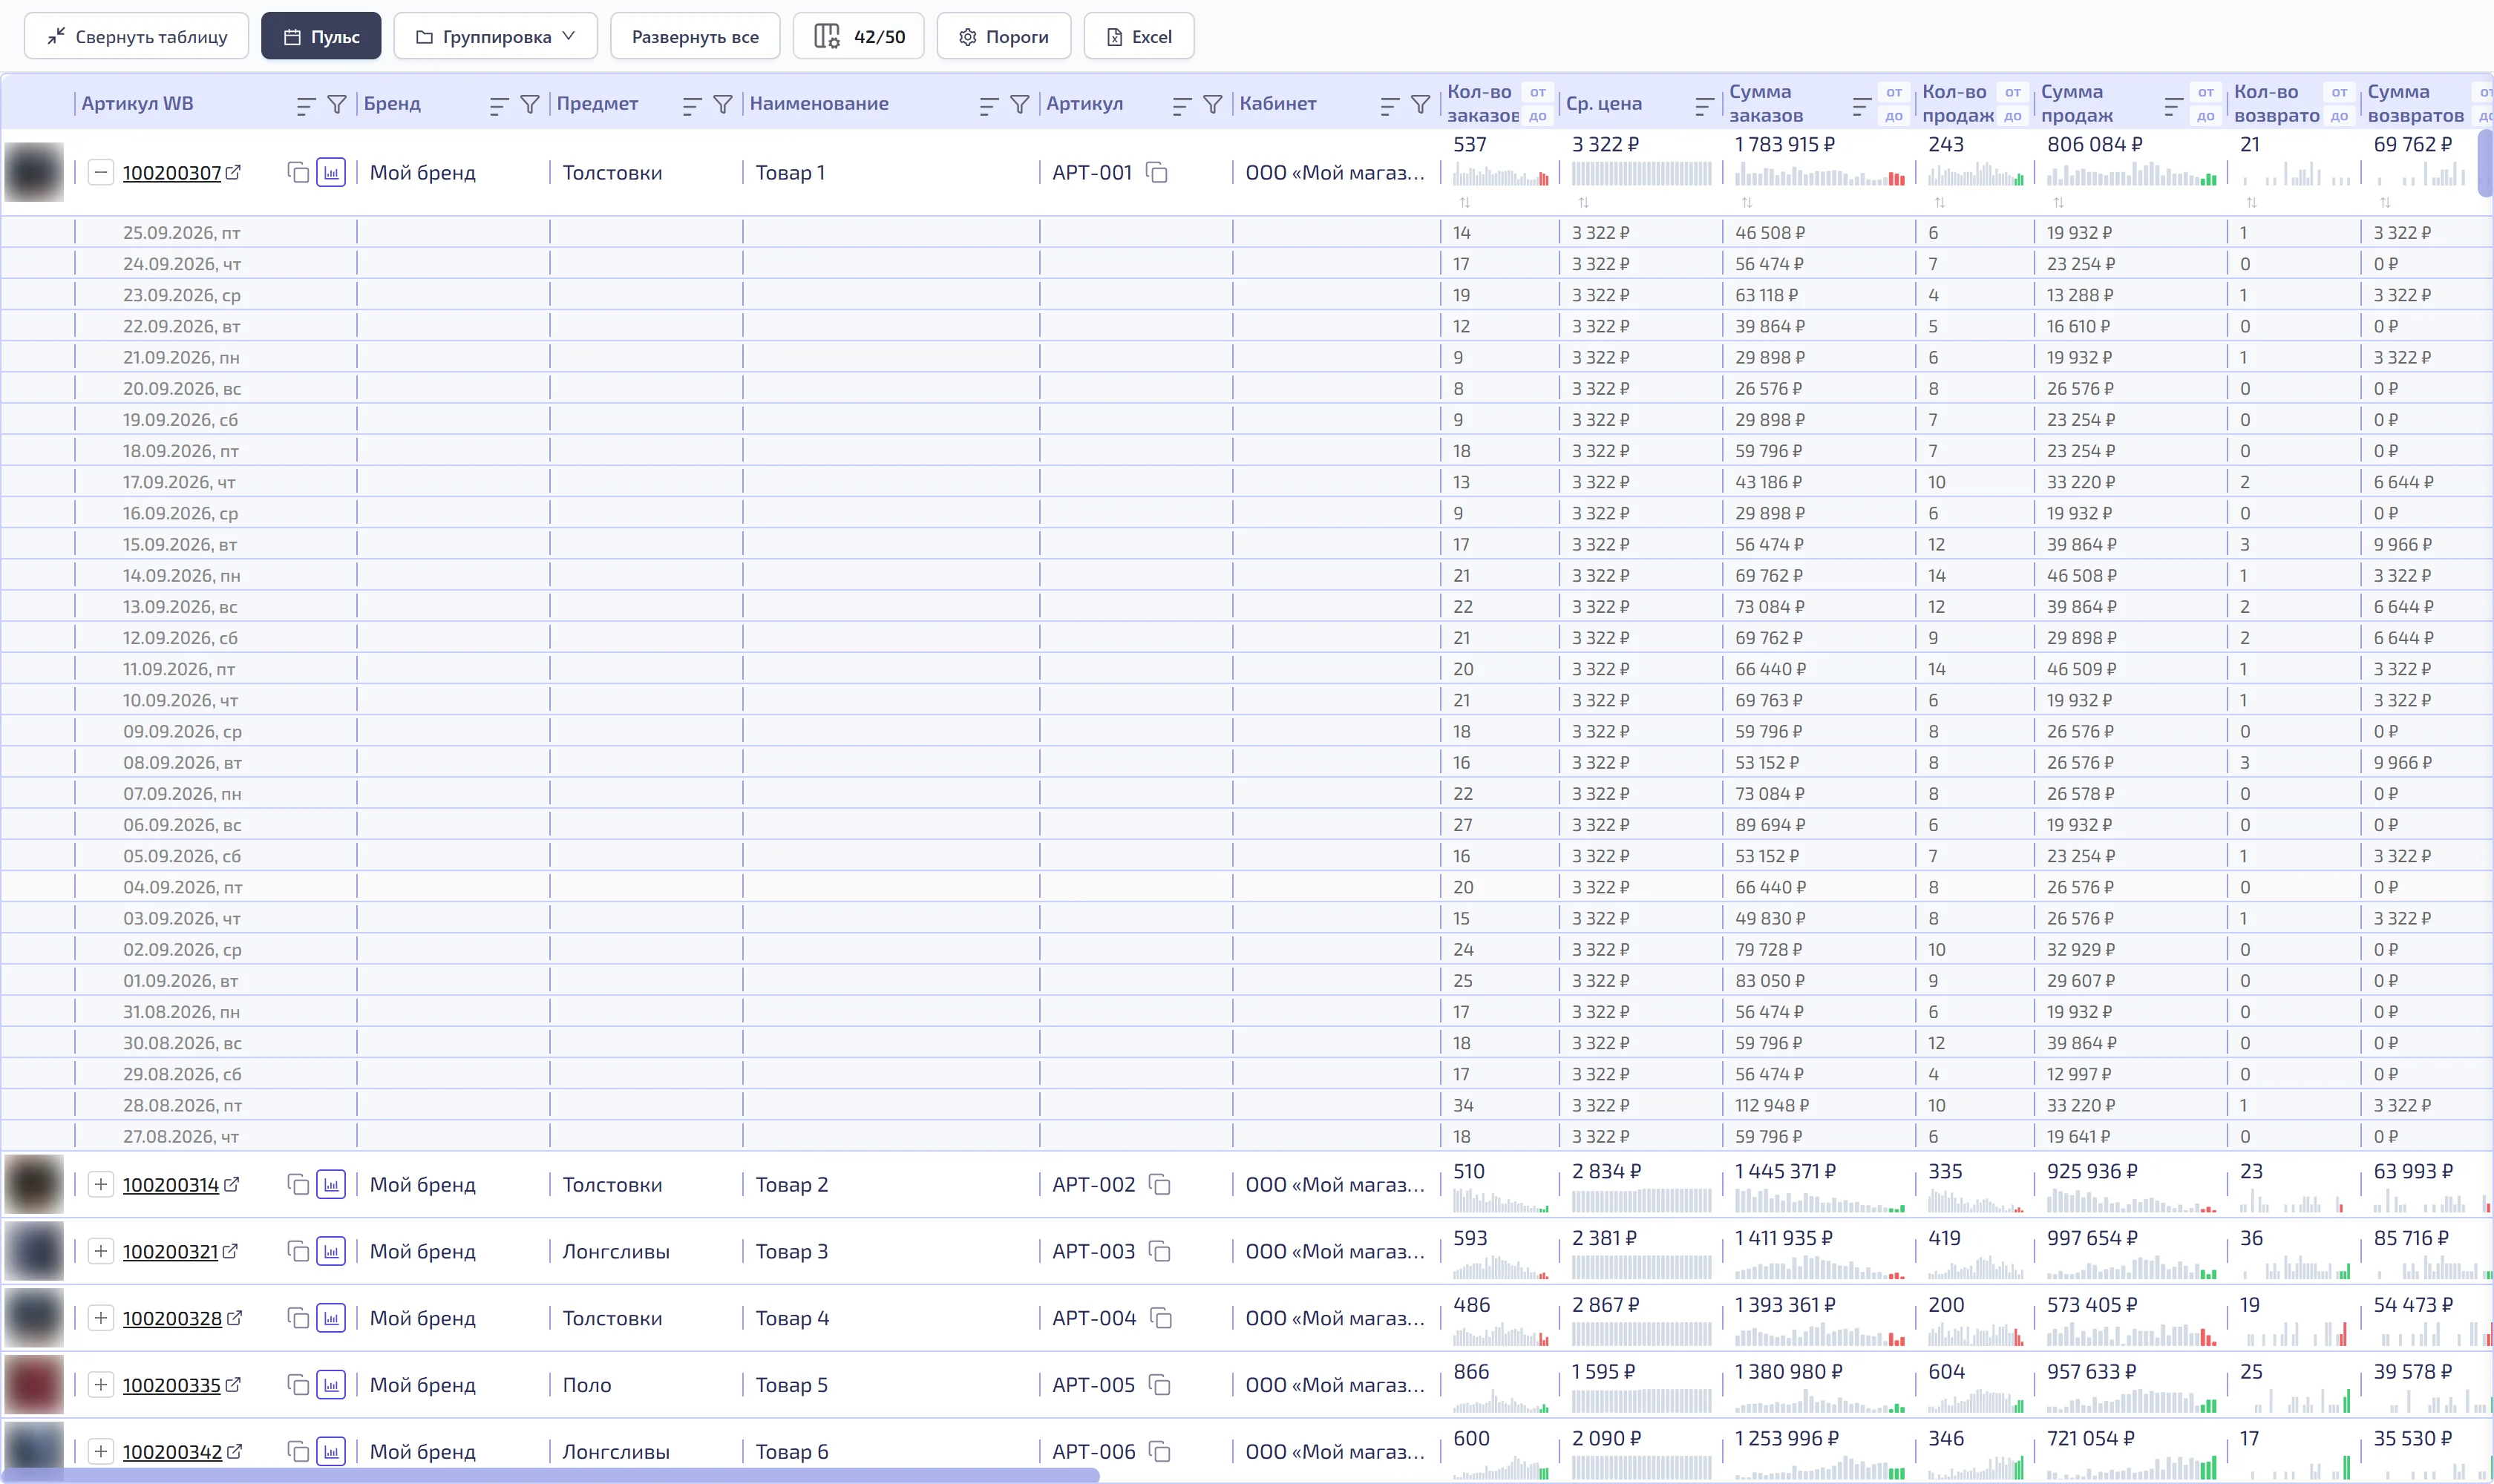Collapse the expanded row 100200307
The width and height of the screenshot is (2494, 1484).
[100, 172]
